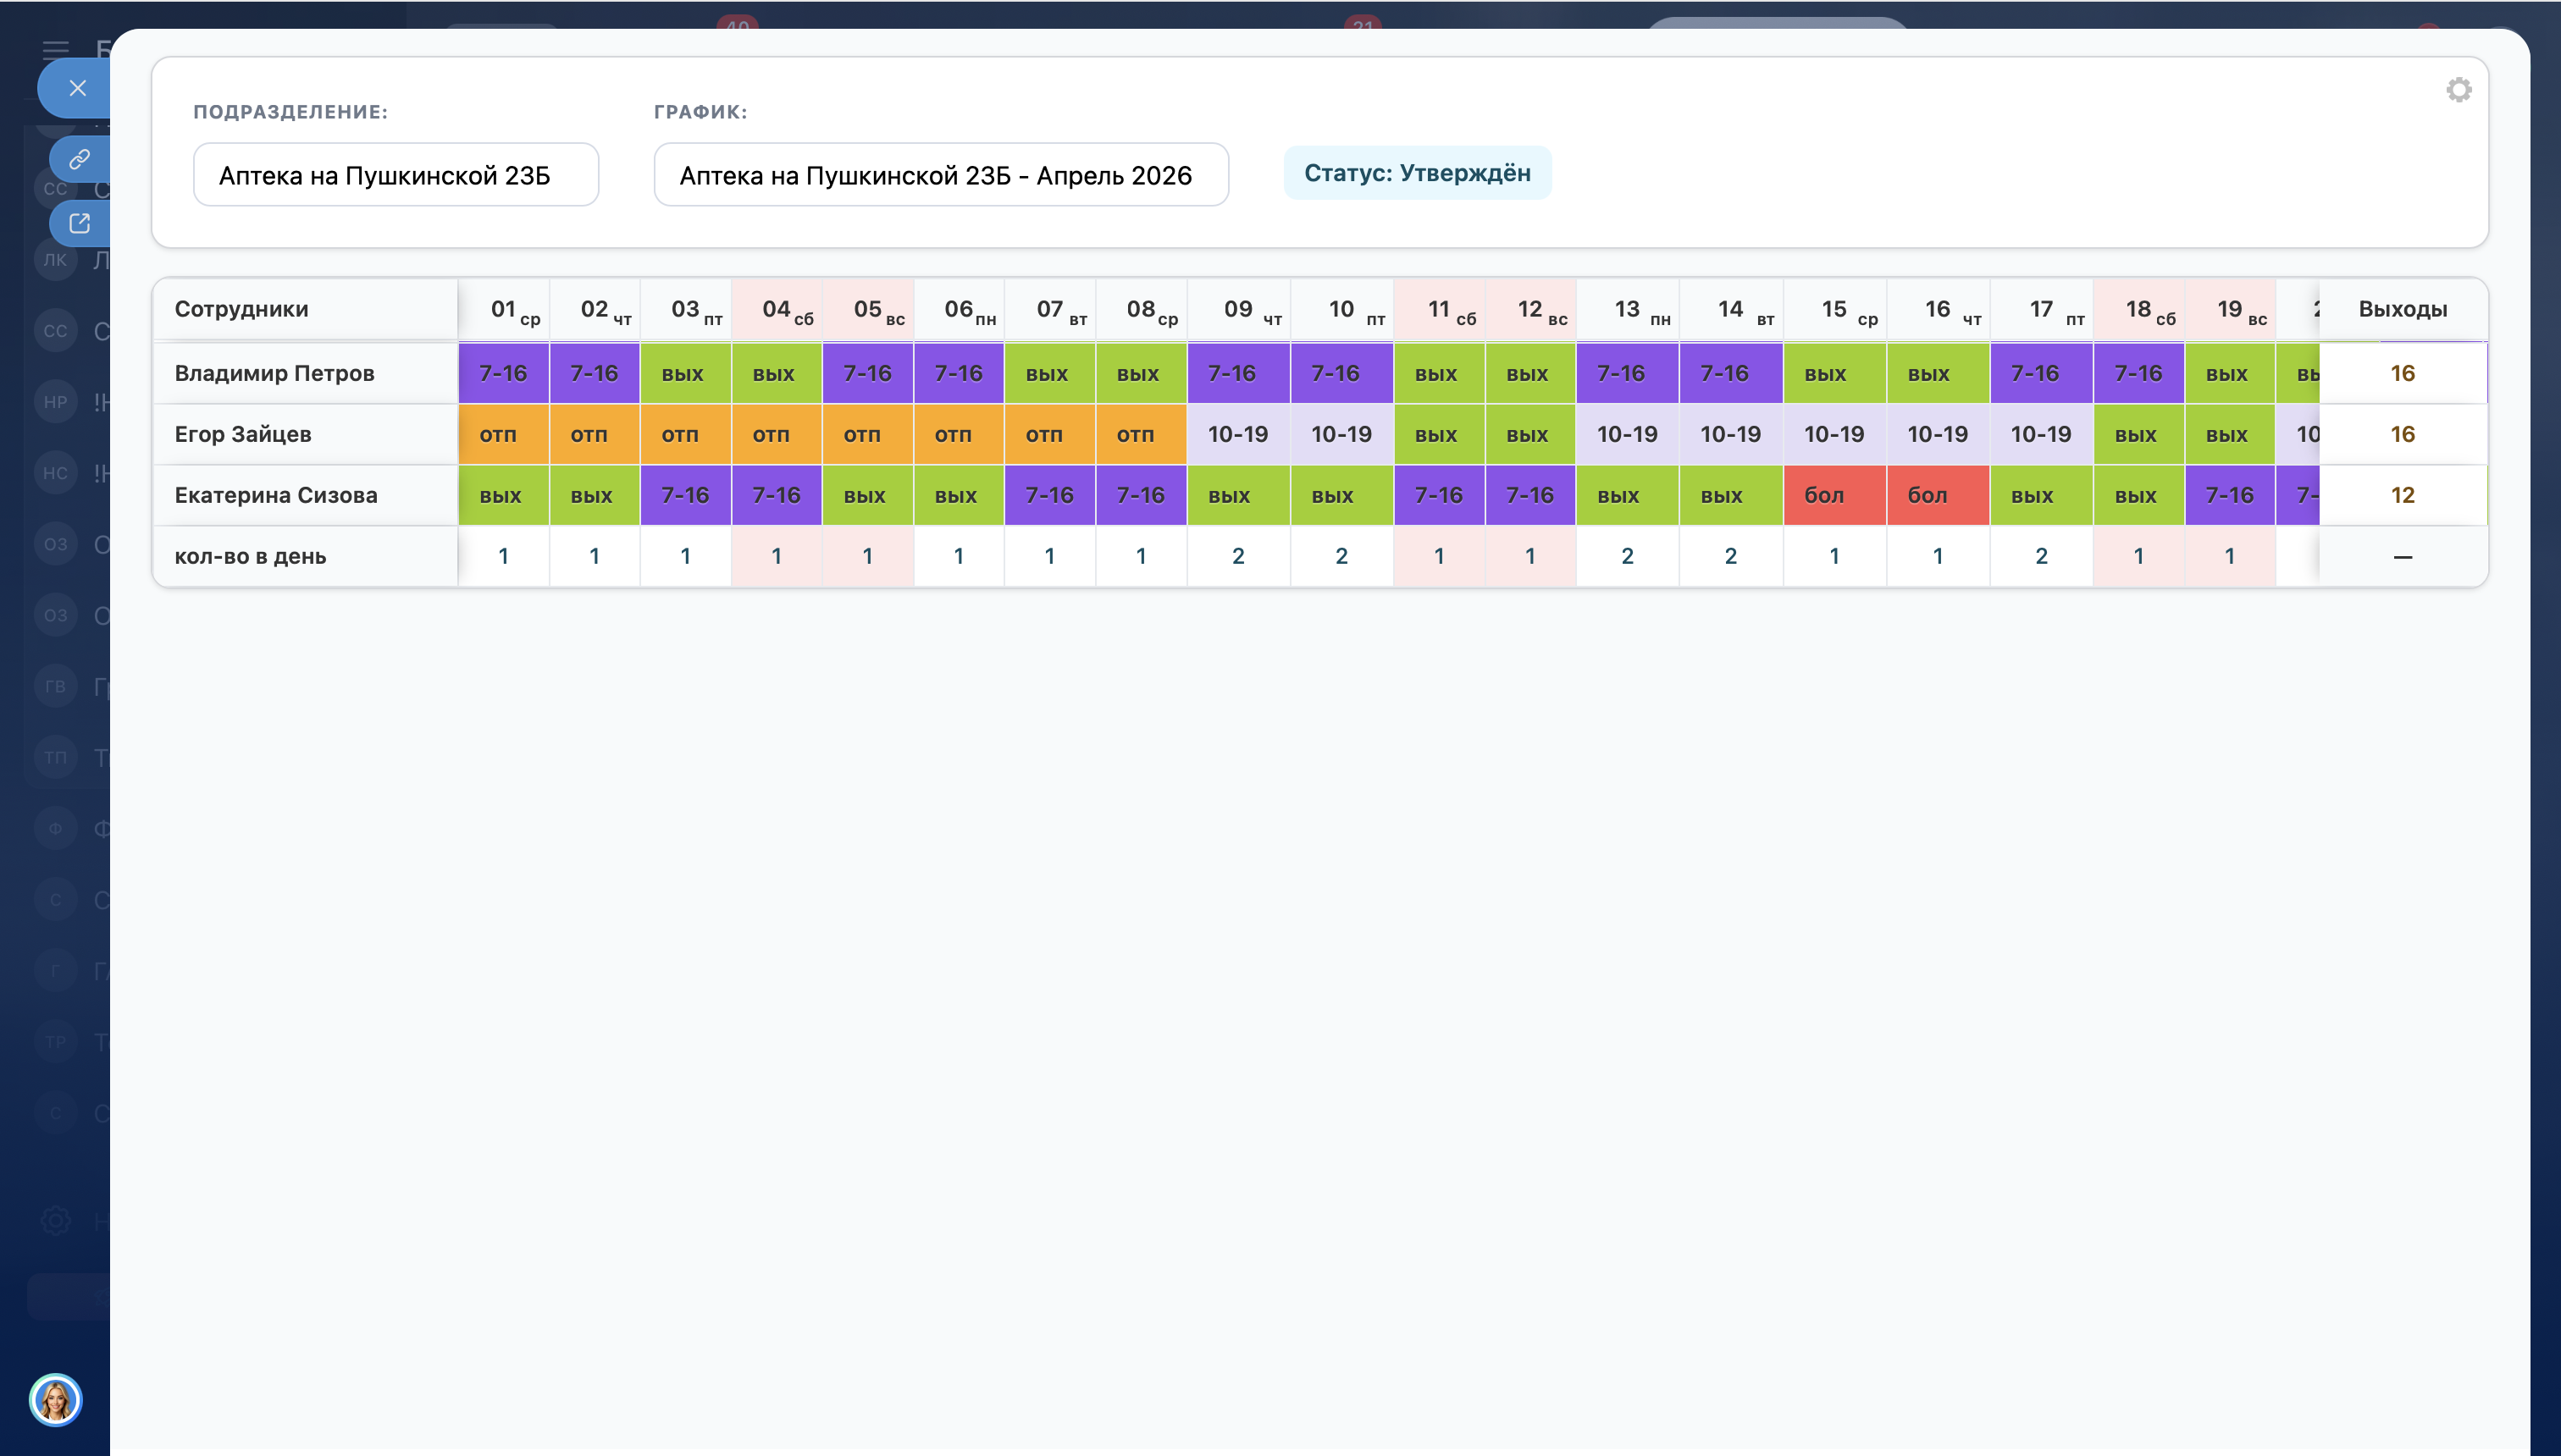The height and width of the screenshot is (1456, 2561).
Task: Select employee row Екатерина Сизова
Action: [276, 495]
